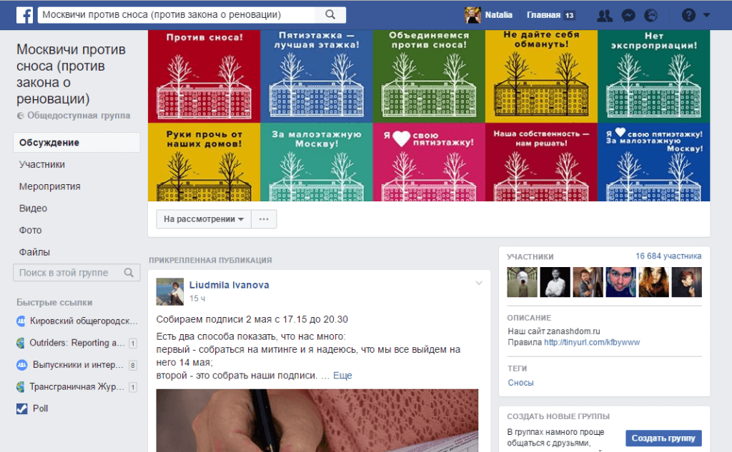Open the 'На рассмотрении' dropdown
This screenshot has width=732, height=452.
tap(204, 219)
